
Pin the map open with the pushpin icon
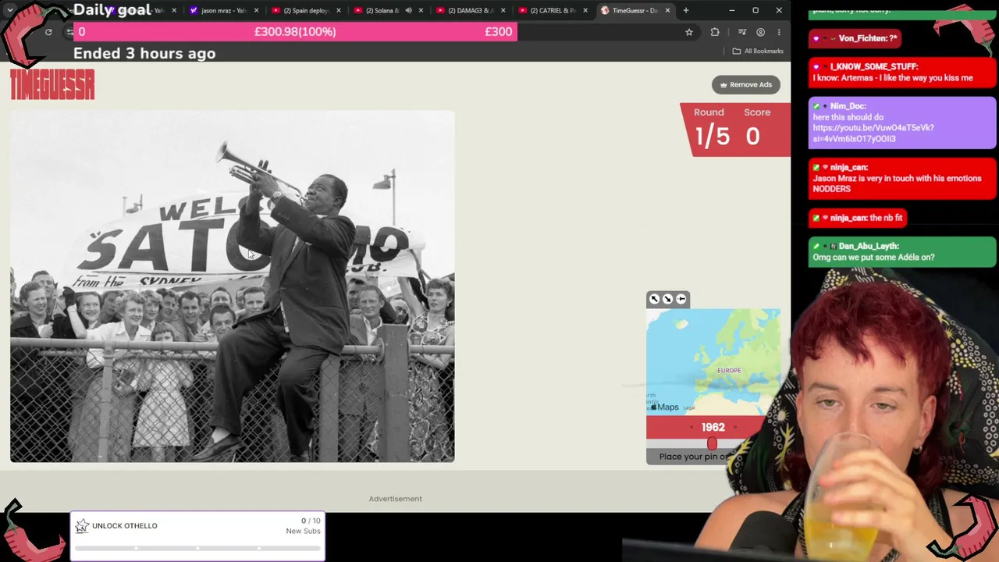(681, 299)
